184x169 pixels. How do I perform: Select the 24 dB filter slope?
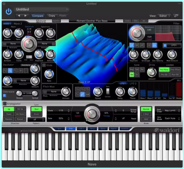point(154,45)
